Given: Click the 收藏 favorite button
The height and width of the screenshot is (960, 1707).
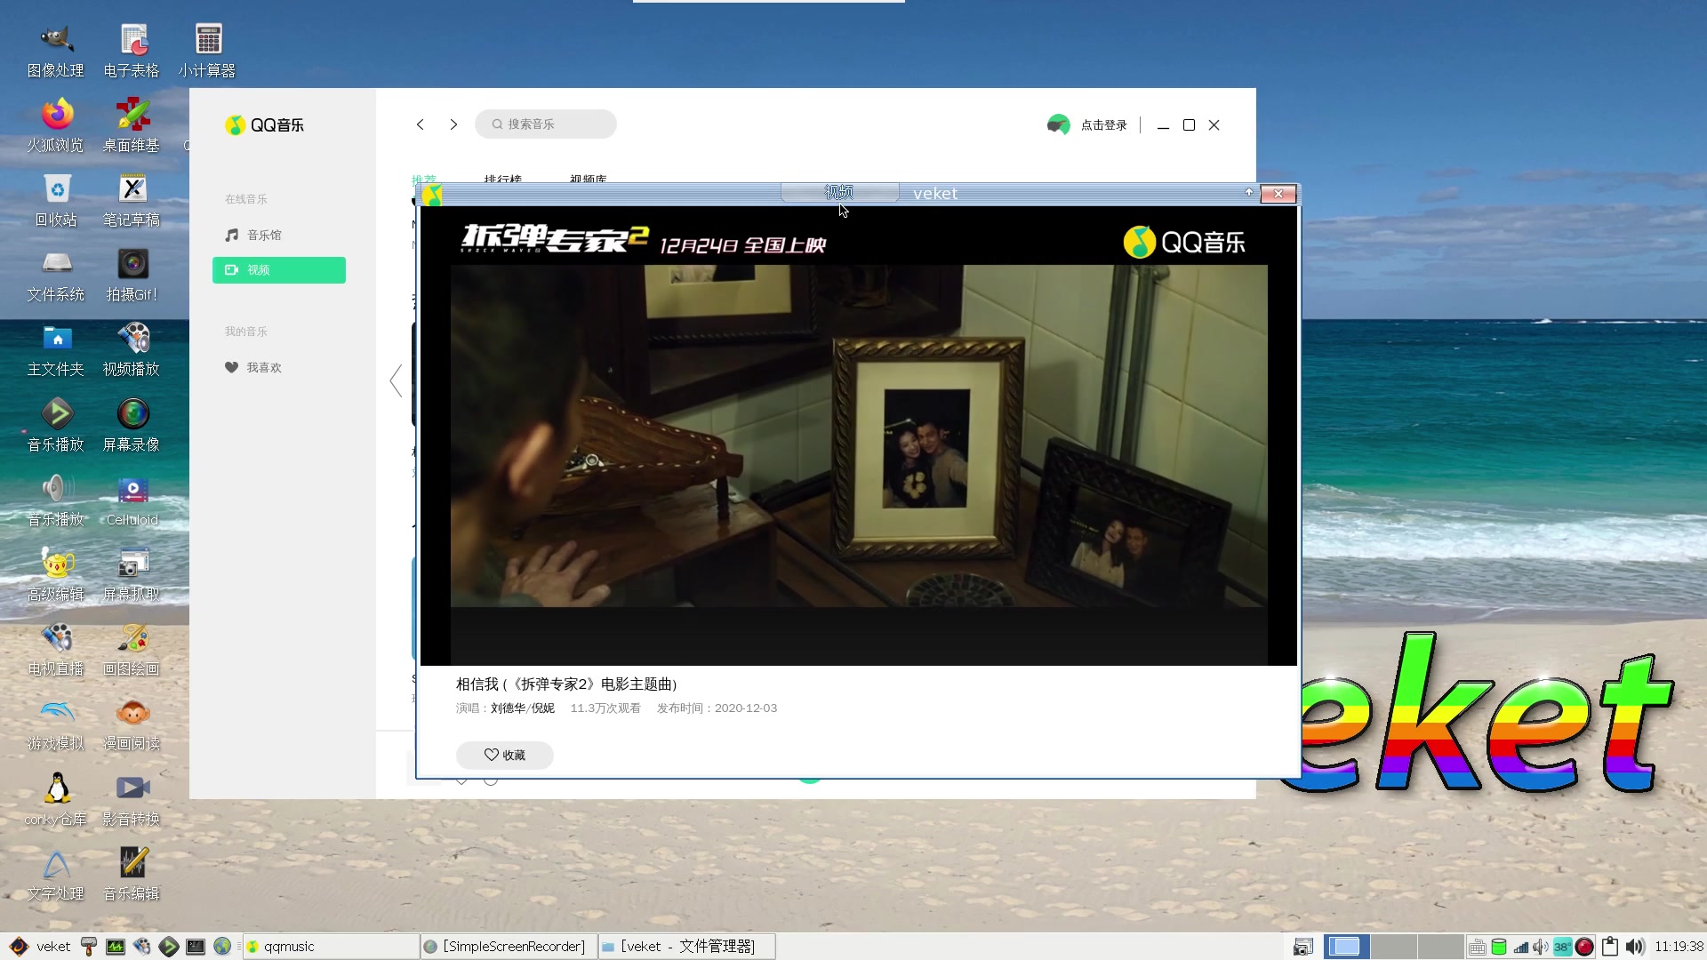Looking at the screenshot, I should click(x=504, y=755).
